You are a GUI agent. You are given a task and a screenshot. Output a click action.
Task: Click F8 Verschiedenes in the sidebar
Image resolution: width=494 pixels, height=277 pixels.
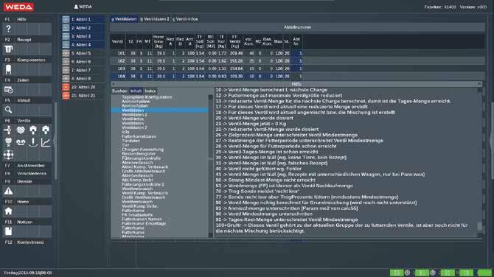[28, 173]
